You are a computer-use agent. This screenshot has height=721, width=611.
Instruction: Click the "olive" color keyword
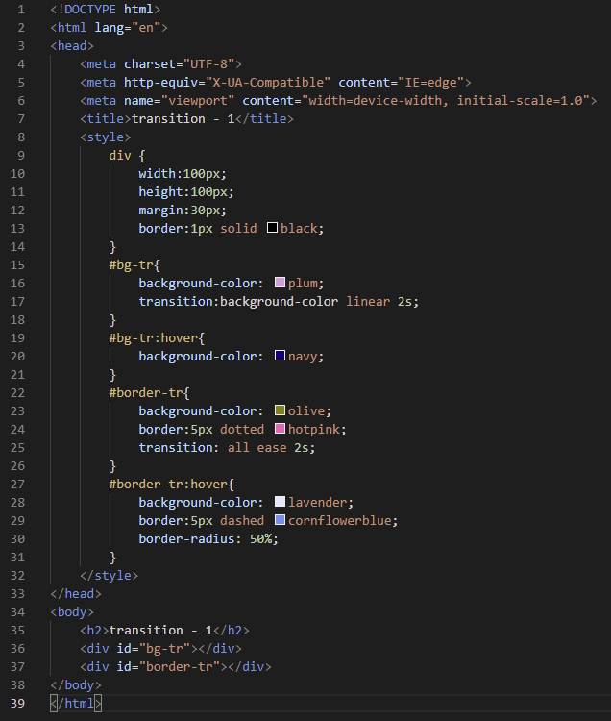click(305, 411)
